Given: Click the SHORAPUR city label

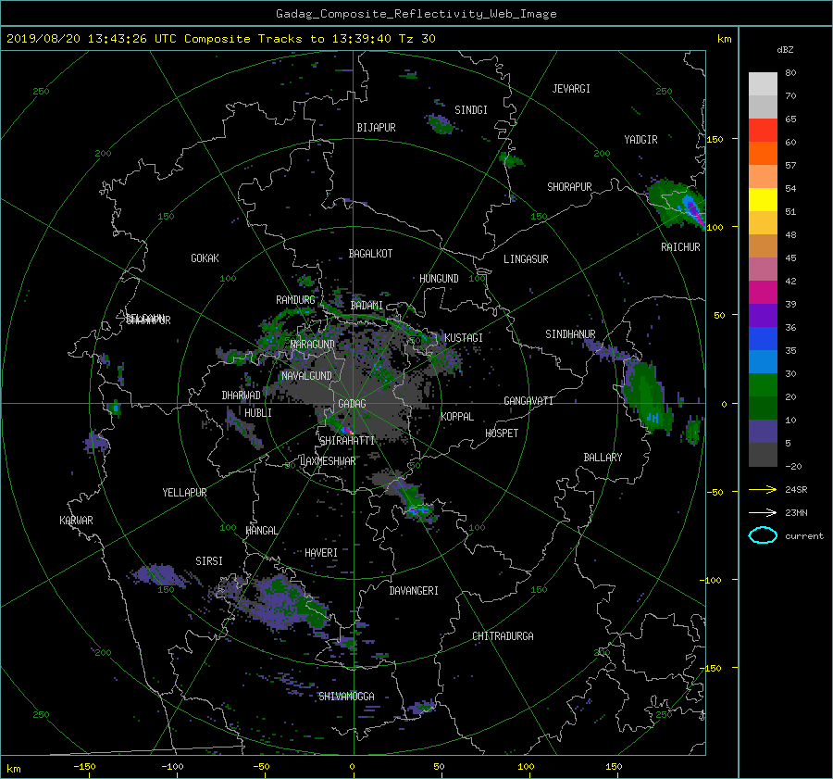Looking at the screenshot, I should pyautogui.click(x=569, y=187).
